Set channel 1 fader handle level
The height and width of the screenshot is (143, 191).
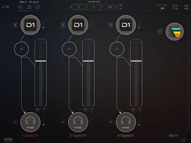[41, 61]
